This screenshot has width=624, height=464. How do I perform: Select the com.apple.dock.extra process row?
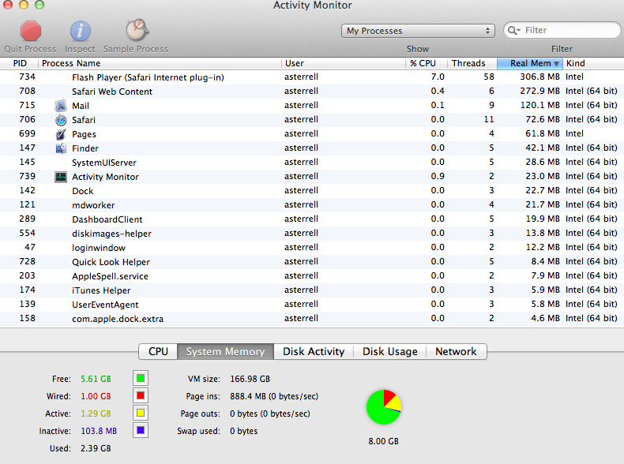[312, 319]
